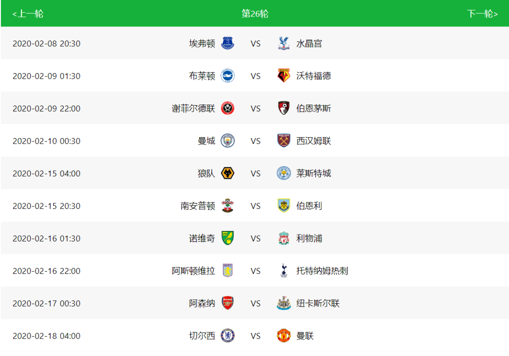Go to previous round with 上一轮
The height and width of the screenshot is (356, 509).
[x=28, y=14]
